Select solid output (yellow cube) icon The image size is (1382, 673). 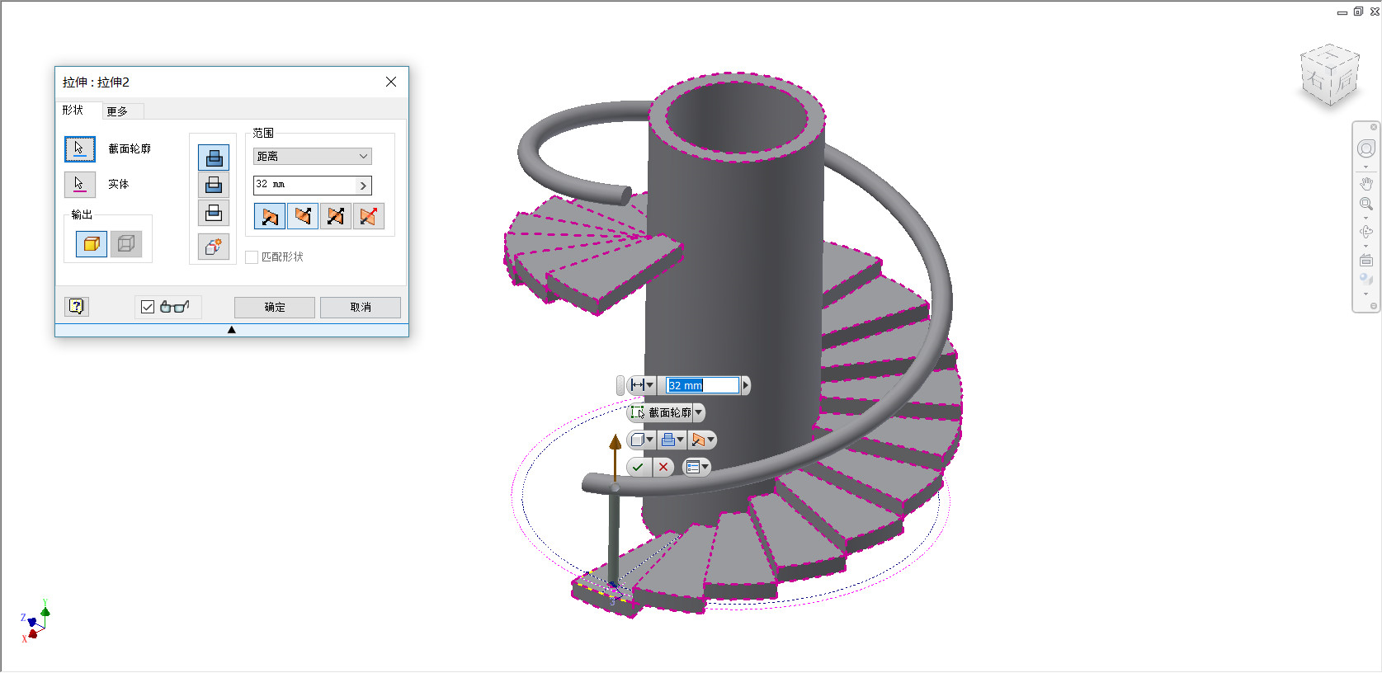point(92,244)
